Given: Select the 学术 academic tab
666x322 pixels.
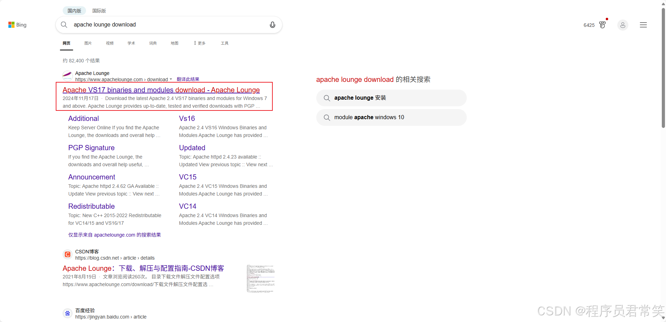Looking at the screenshot, I should [131, 43].
